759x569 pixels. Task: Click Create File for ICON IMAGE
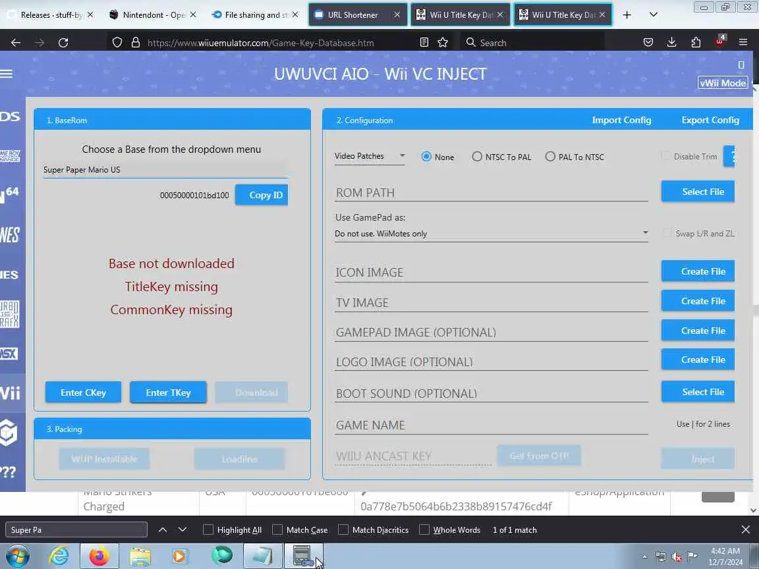(698, 271)
